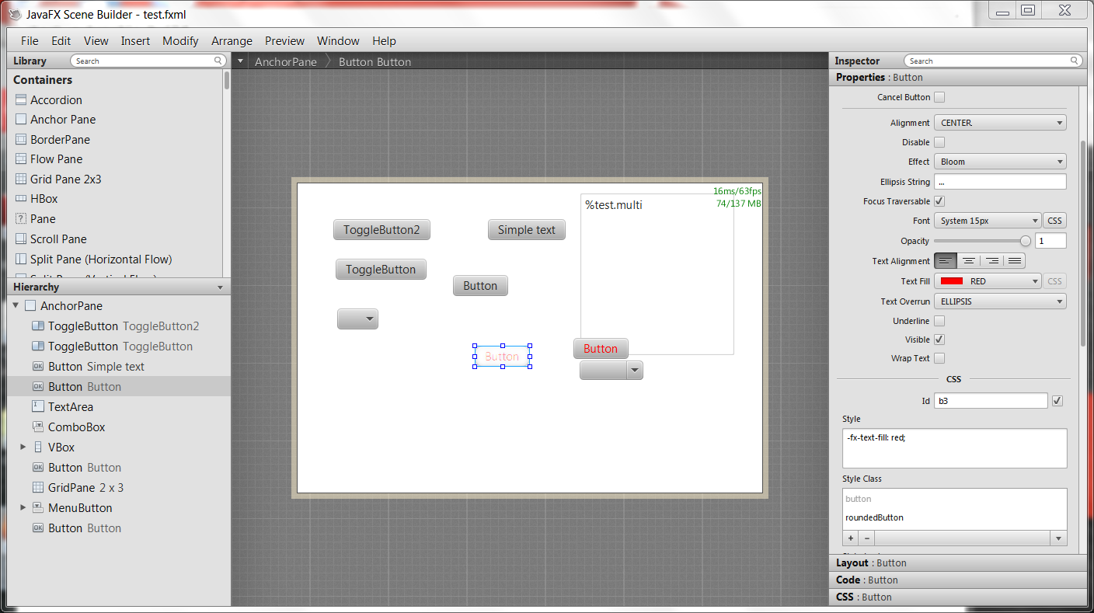1094x613 pixels.
Task: Toggle the Underline checkbox
Action: [x=939, y=321]
